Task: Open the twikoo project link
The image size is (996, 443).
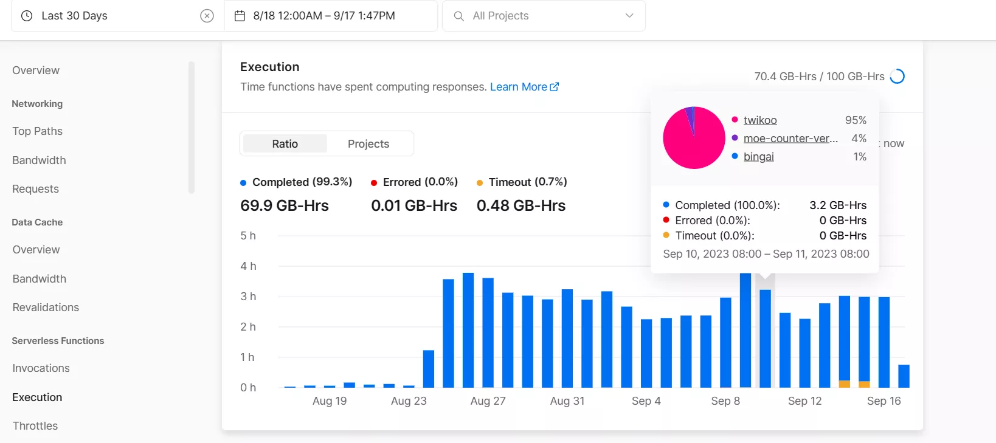Action: click(759, 120)
